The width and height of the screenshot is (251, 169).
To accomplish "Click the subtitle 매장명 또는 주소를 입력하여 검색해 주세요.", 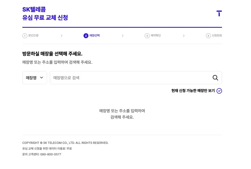I will click(x=57, y=62).
